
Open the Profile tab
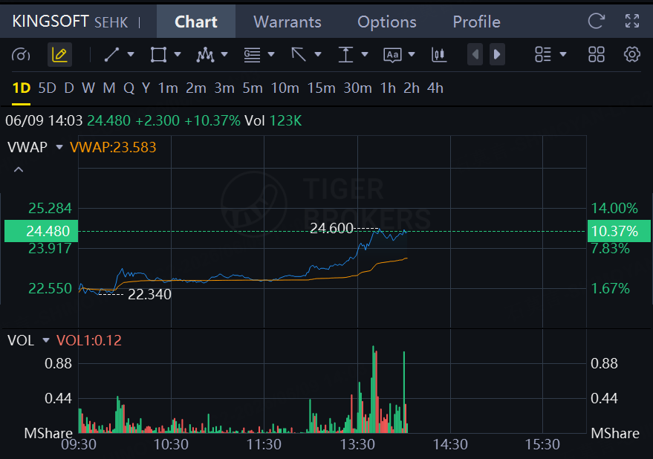[476, 22]
